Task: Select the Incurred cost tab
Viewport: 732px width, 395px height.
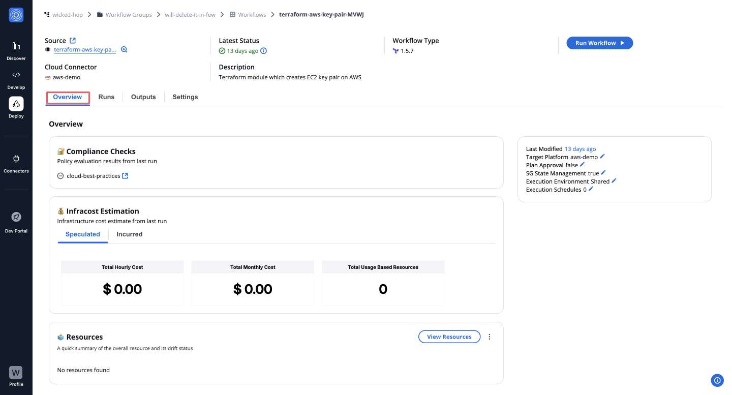Action: pyautogui.click(x=129, y=234)
